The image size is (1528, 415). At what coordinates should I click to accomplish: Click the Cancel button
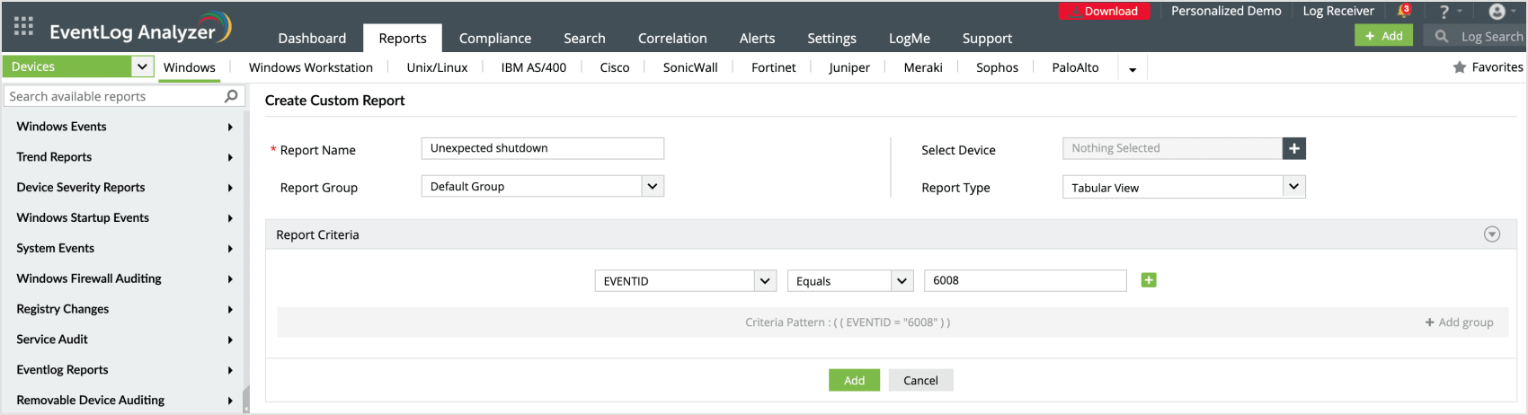pos(920,381)
